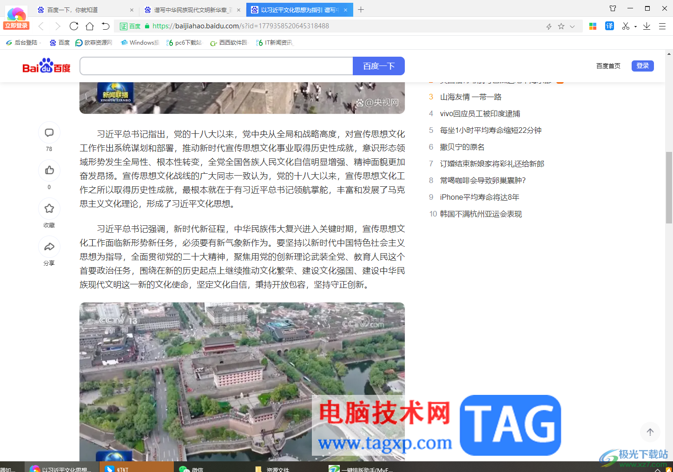
Task: Expand the 后台登陆 bookmark folder menu
Action: point(23,42)
